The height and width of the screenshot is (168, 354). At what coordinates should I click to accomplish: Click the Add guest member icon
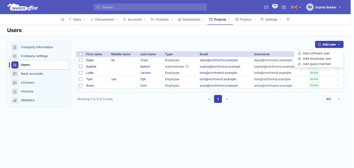coord(299,64)
